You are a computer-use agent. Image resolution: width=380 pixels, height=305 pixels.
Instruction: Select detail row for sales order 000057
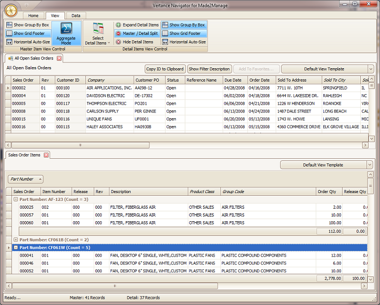pos(193,215)
